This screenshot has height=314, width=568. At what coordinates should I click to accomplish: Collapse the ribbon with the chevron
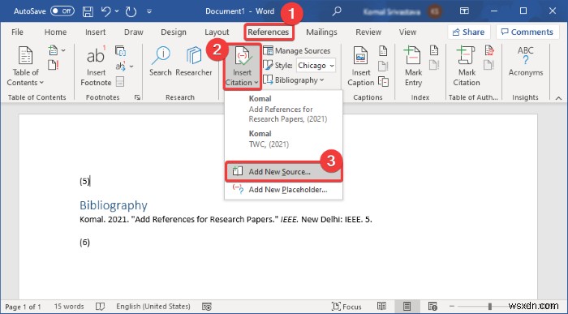558,98
